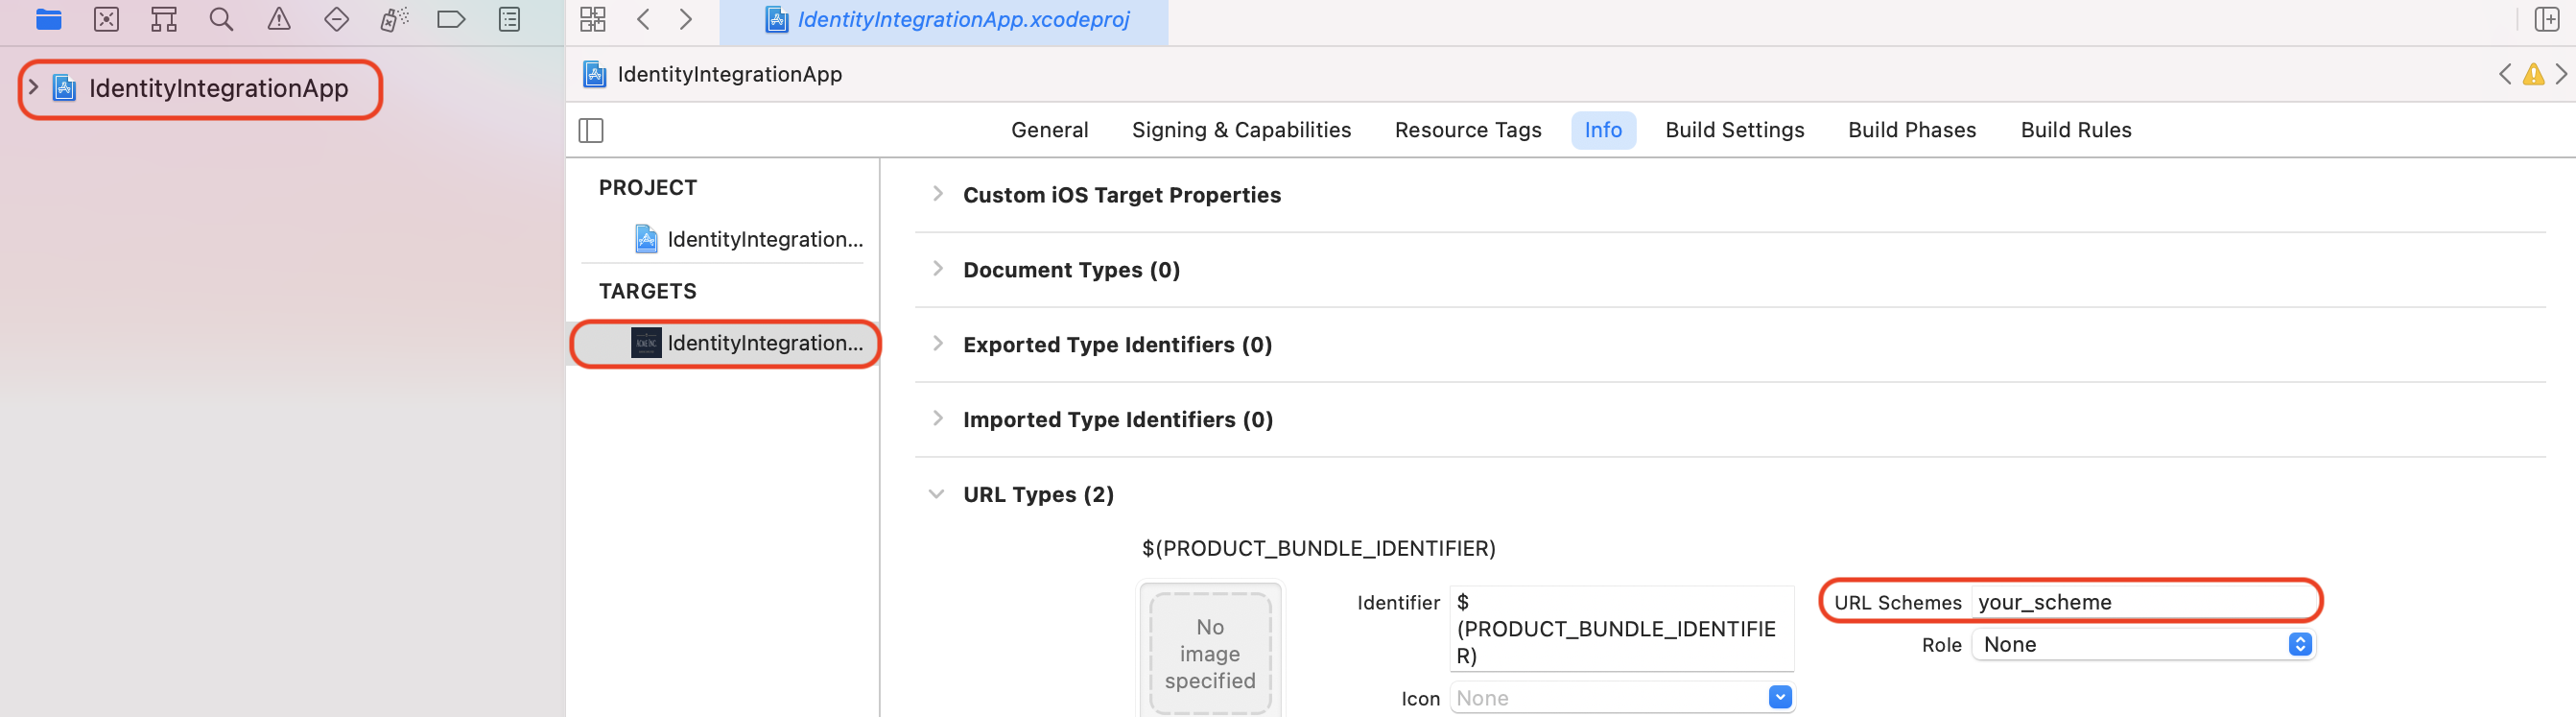Click the Identifier text field

[x=1621, y=629]
